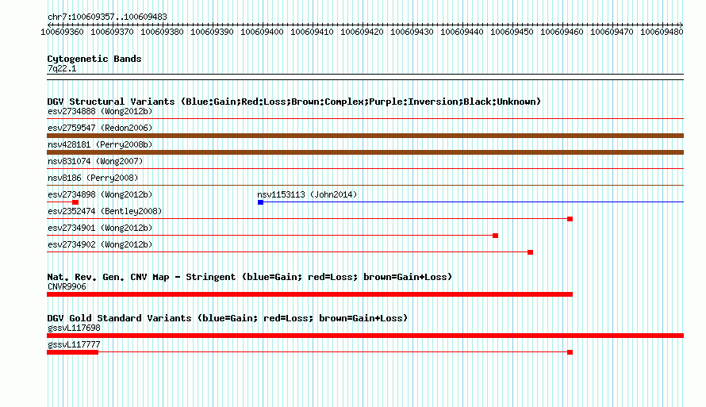
Task: Click ruler coordinate 100609420
Action: 362,32
